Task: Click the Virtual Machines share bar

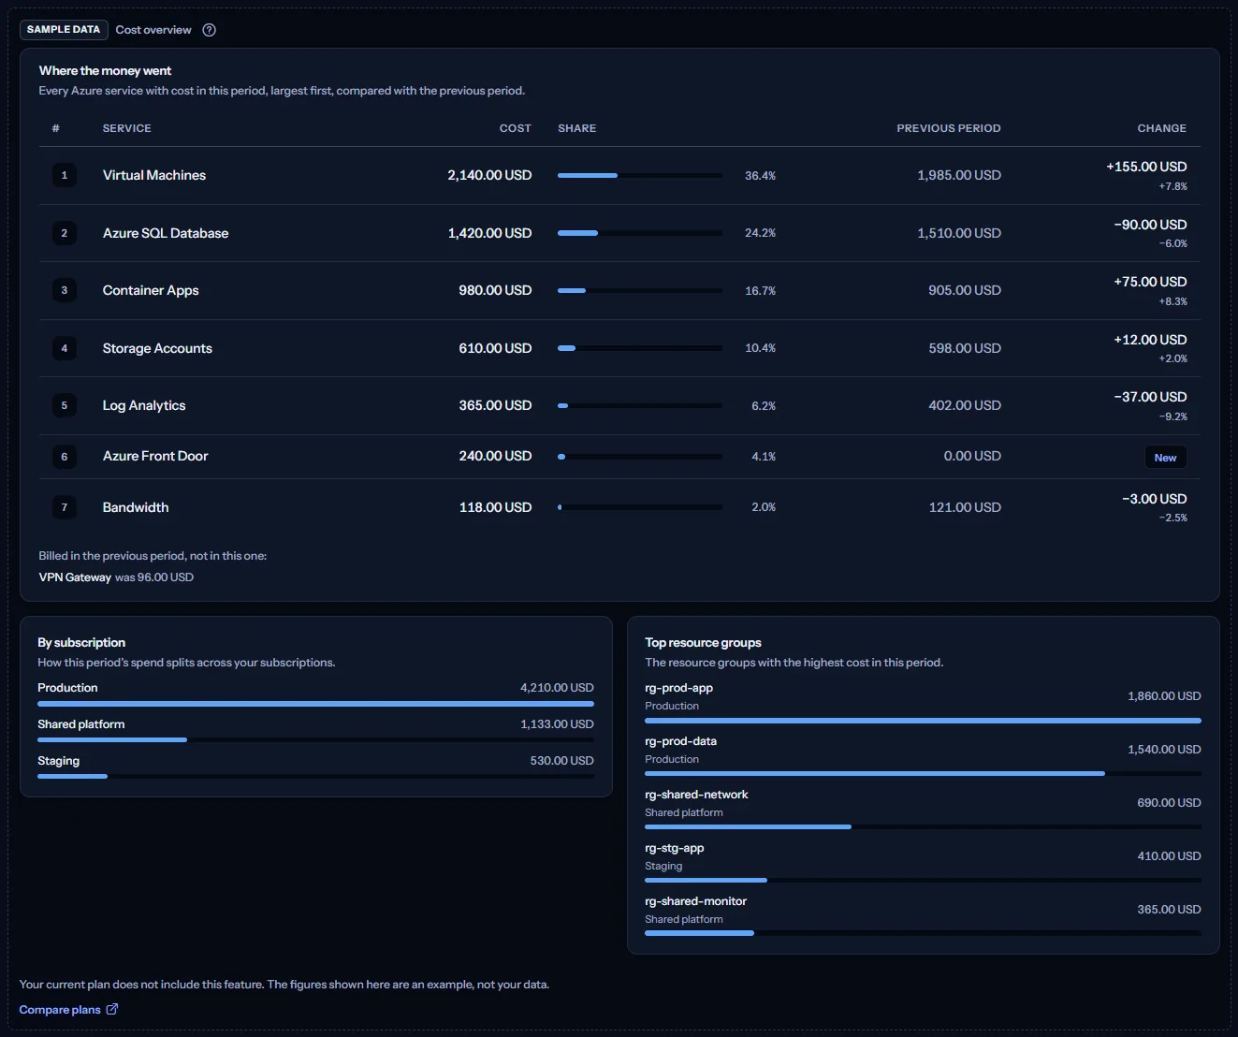Action: (x=640, y=175)
